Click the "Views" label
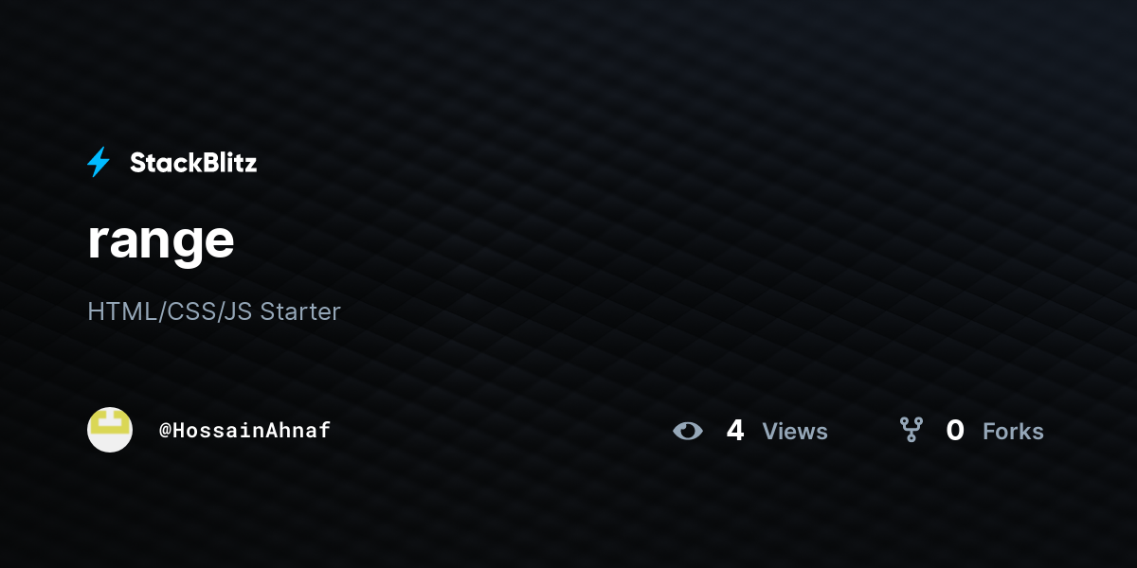Screen dimensions: 1137x568 [x=795, y=432]
